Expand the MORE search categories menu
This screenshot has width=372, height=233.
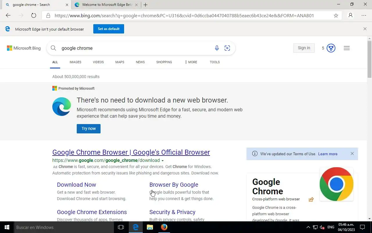pos(191,62)
